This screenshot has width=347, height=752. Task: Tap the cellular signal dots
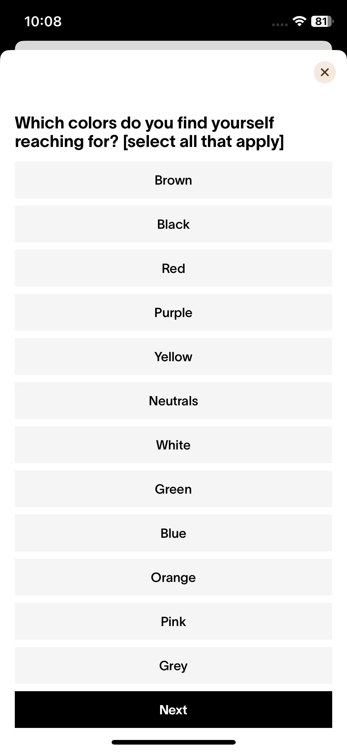(x=280, y=25)
